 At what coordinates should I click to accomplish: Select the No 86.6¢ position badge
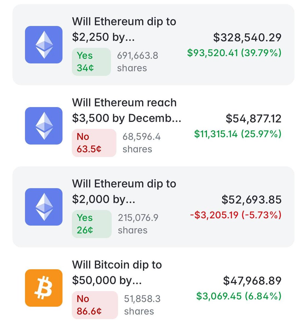click(x=95, y=305)
